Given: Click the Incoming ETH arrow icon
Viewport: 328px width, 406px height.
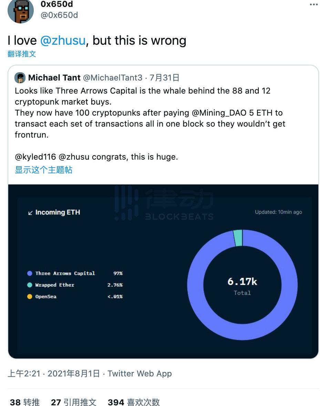Looking at the screenshot, I should (x=30, y=213).
